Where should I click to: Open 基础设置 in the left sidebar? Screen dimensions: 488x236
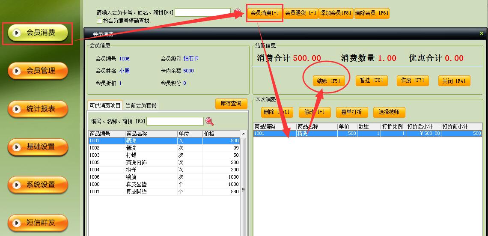coord(38,147)
